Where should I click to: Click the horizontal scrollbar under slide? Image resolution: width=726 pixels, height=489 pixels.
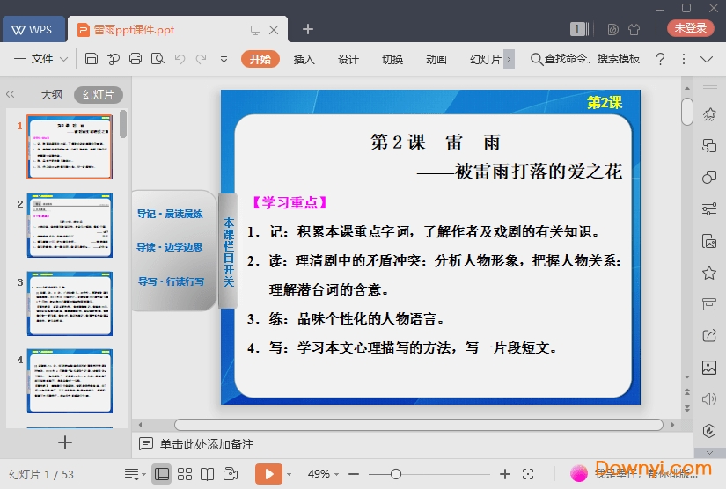pos(419,424)
